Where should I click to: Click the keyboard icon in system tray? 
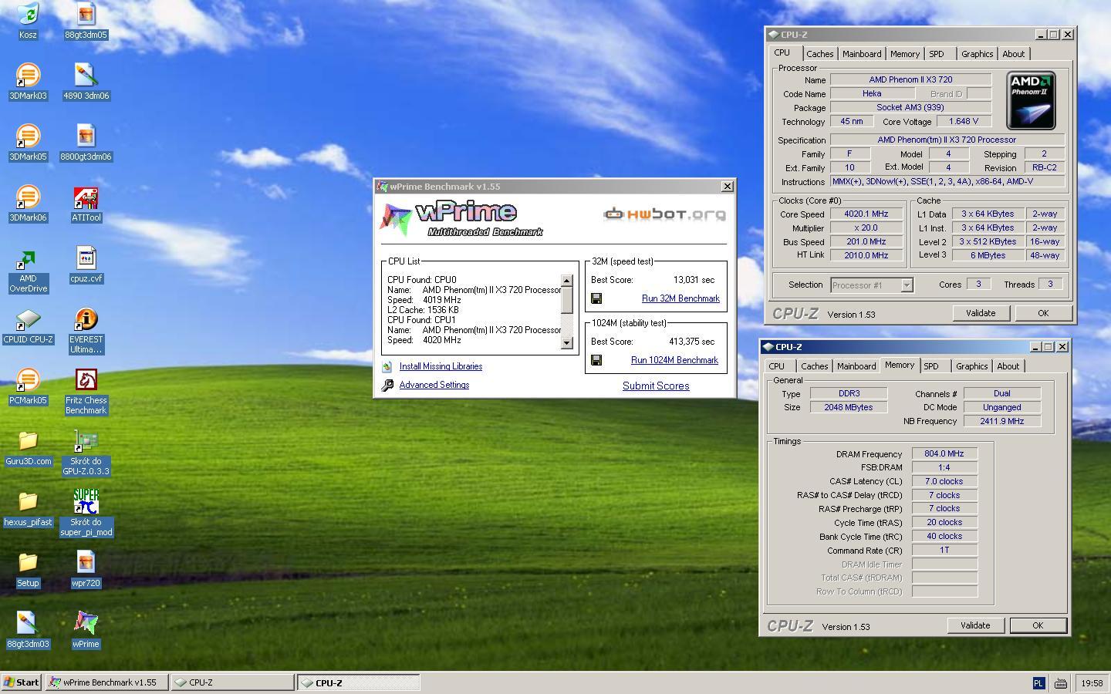click(1061, 683)
